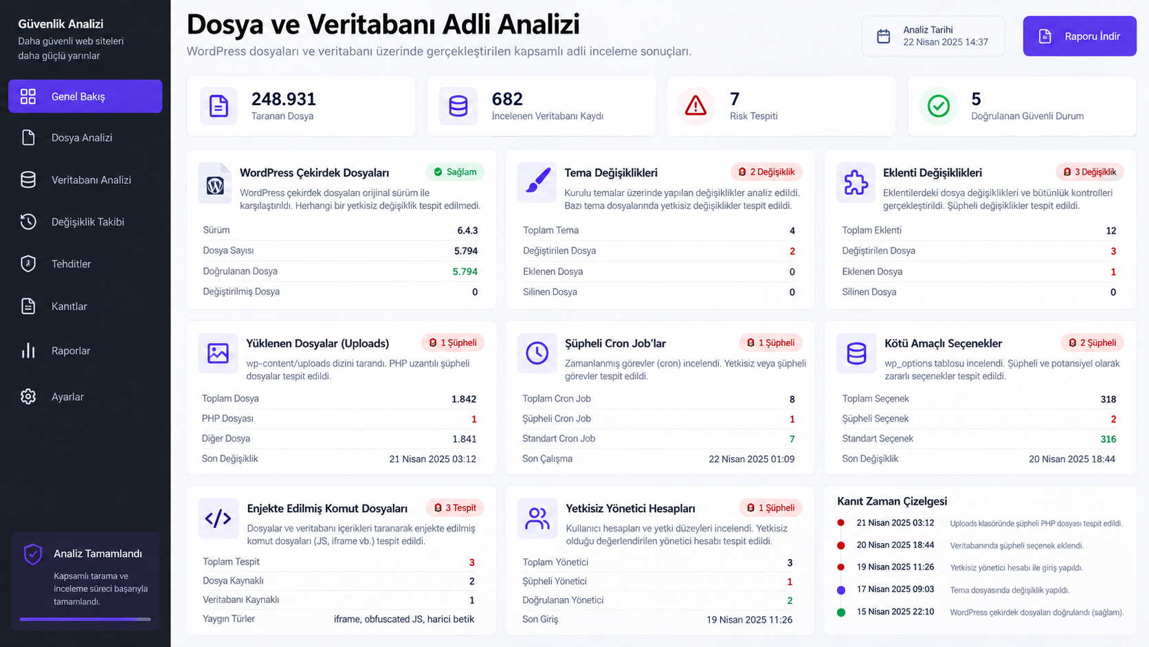Screen dimensions: 1149x647
Task: Click Son Çalışma date 22 Nisan 2025 01:09
Action: 752,459
